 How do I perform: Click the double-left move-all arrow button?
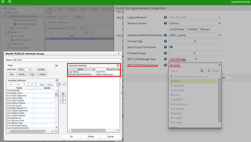(x=63, y=94)
